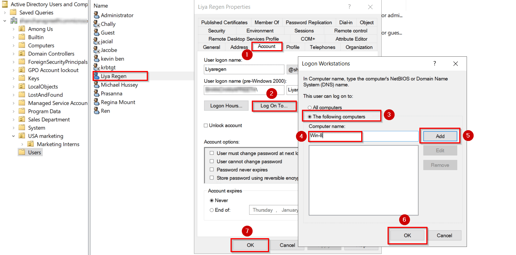
Task: Open the Sales Department folder icon
Action: coord(22,119)
